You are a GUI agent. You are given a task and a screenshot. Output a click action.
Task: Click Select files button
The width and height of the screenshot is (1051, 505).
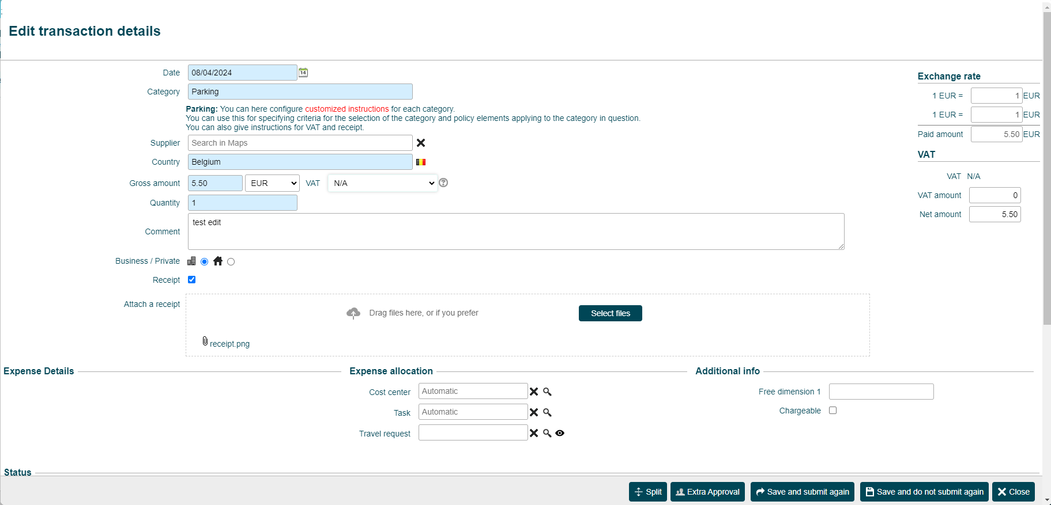[610, 313]
